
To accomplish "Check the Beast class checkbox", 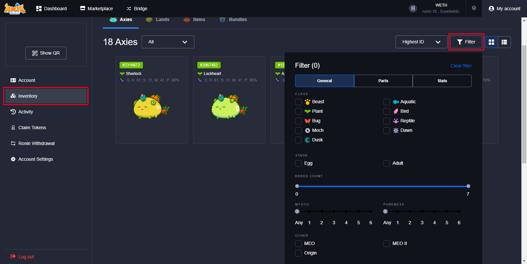I will point(298,102).
